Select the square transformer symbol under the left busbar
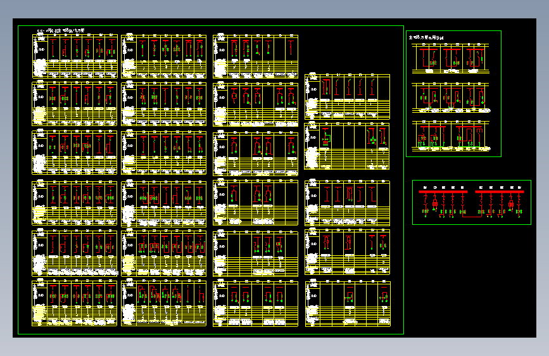Screen dimensions: 549x356 click(435, 203)
